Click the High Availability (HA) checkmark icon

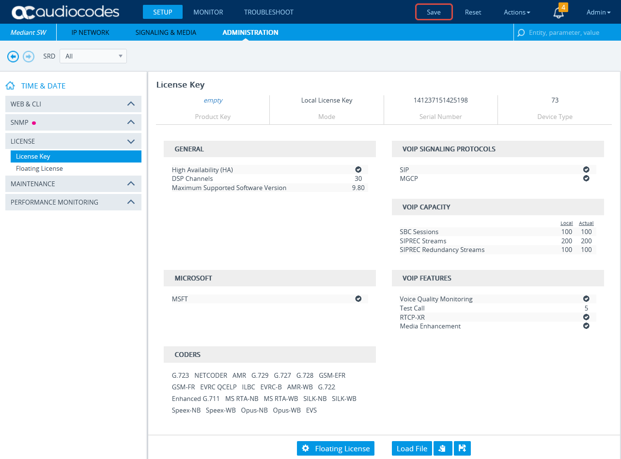tap(358, 170)
